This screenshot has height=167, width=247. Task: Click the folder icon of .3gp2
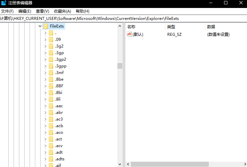pyautogui.click(x=51, y=59)
